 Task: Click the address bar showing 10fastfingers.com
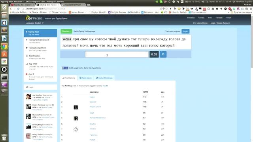(91, 9)
